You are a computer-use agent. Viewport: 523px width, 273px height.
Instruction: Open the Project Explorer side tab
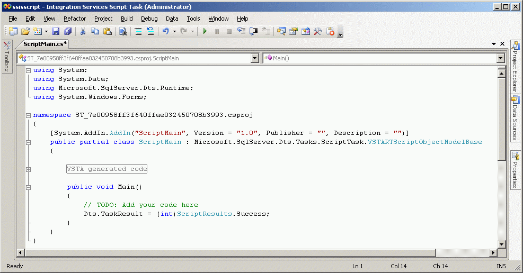[x=516, y=67]
